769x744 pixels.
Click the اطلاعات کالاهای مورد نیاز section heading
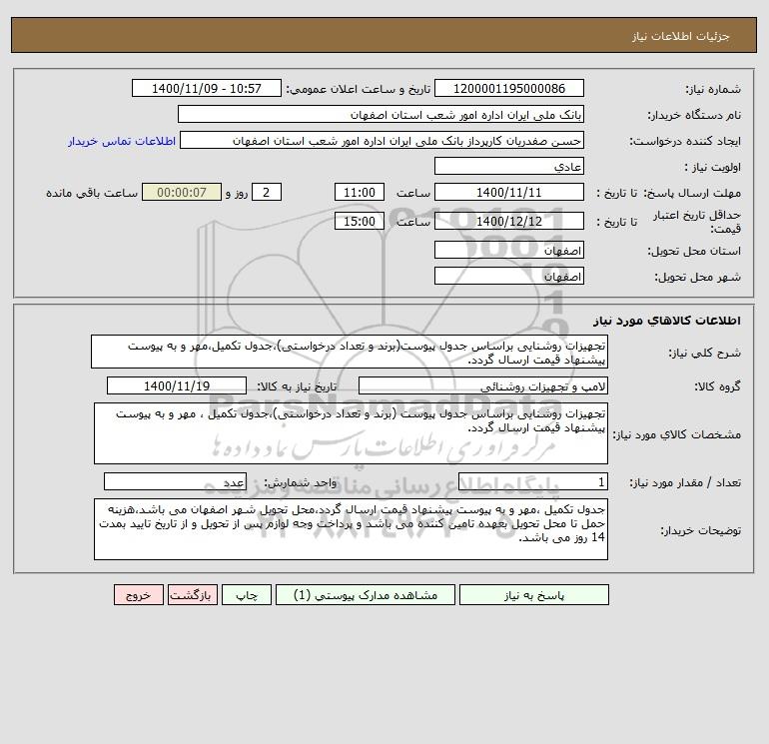[x=666, y=321]
